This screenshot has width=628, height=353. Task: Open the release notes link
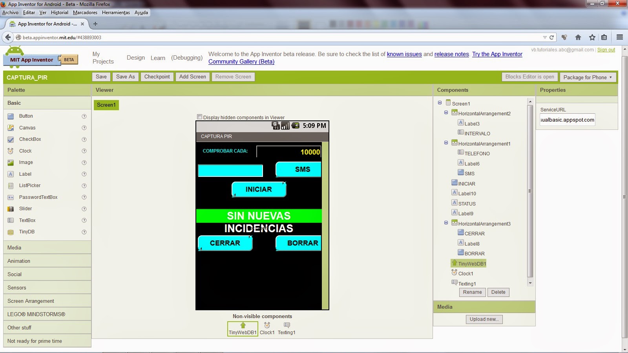452,54
